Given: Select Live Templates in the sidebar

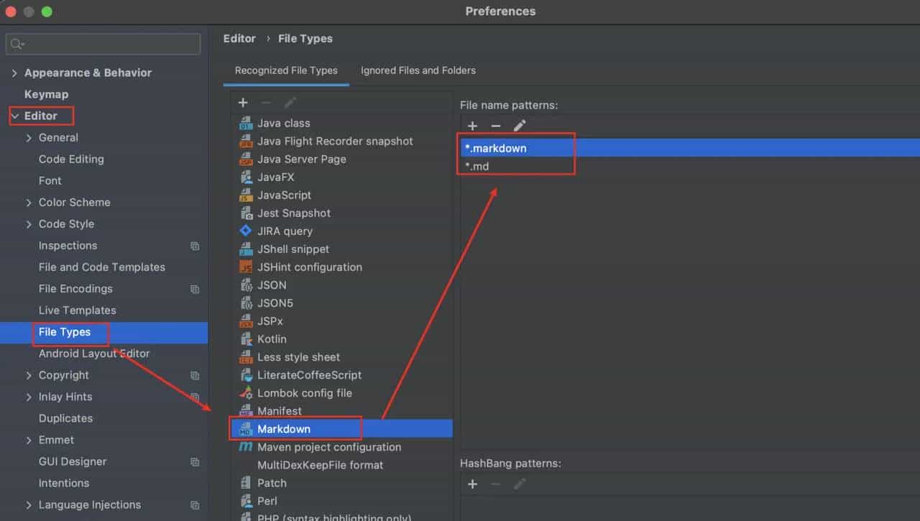Looking at the screenshot, I should (77, 310).
